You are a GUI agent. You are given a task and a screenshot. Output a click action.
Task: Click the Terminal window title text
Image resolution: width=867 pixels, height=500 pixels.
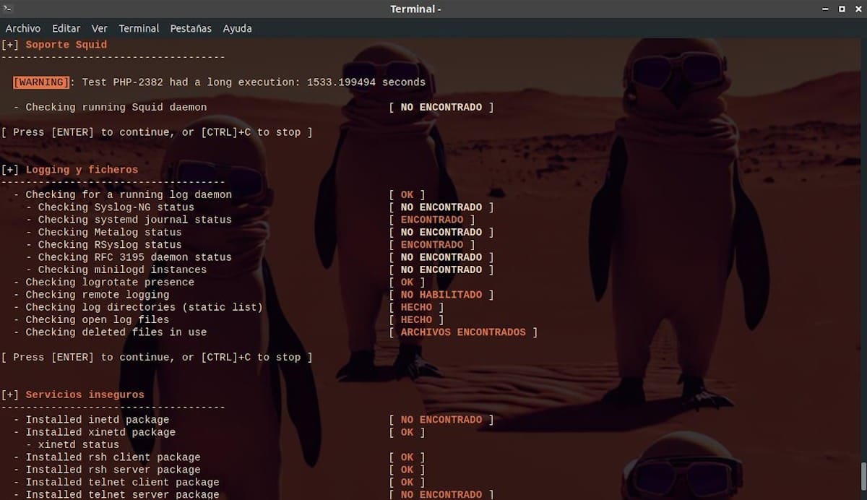(415, 9)
